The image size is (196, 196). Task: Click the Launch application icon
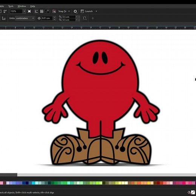point(82,11)
